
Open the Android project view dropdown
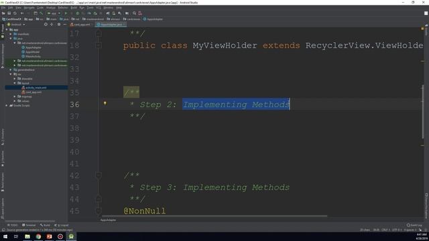point(16,24)
